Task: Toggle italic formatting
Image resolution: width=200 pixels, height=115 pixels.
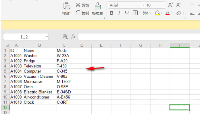Action: (119, 13)
